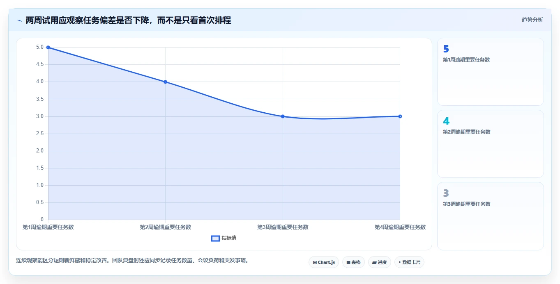The height and width of the screenshot is (284, 560).
Task: Click the 进度 tag chip
Action: coord(380,262)
